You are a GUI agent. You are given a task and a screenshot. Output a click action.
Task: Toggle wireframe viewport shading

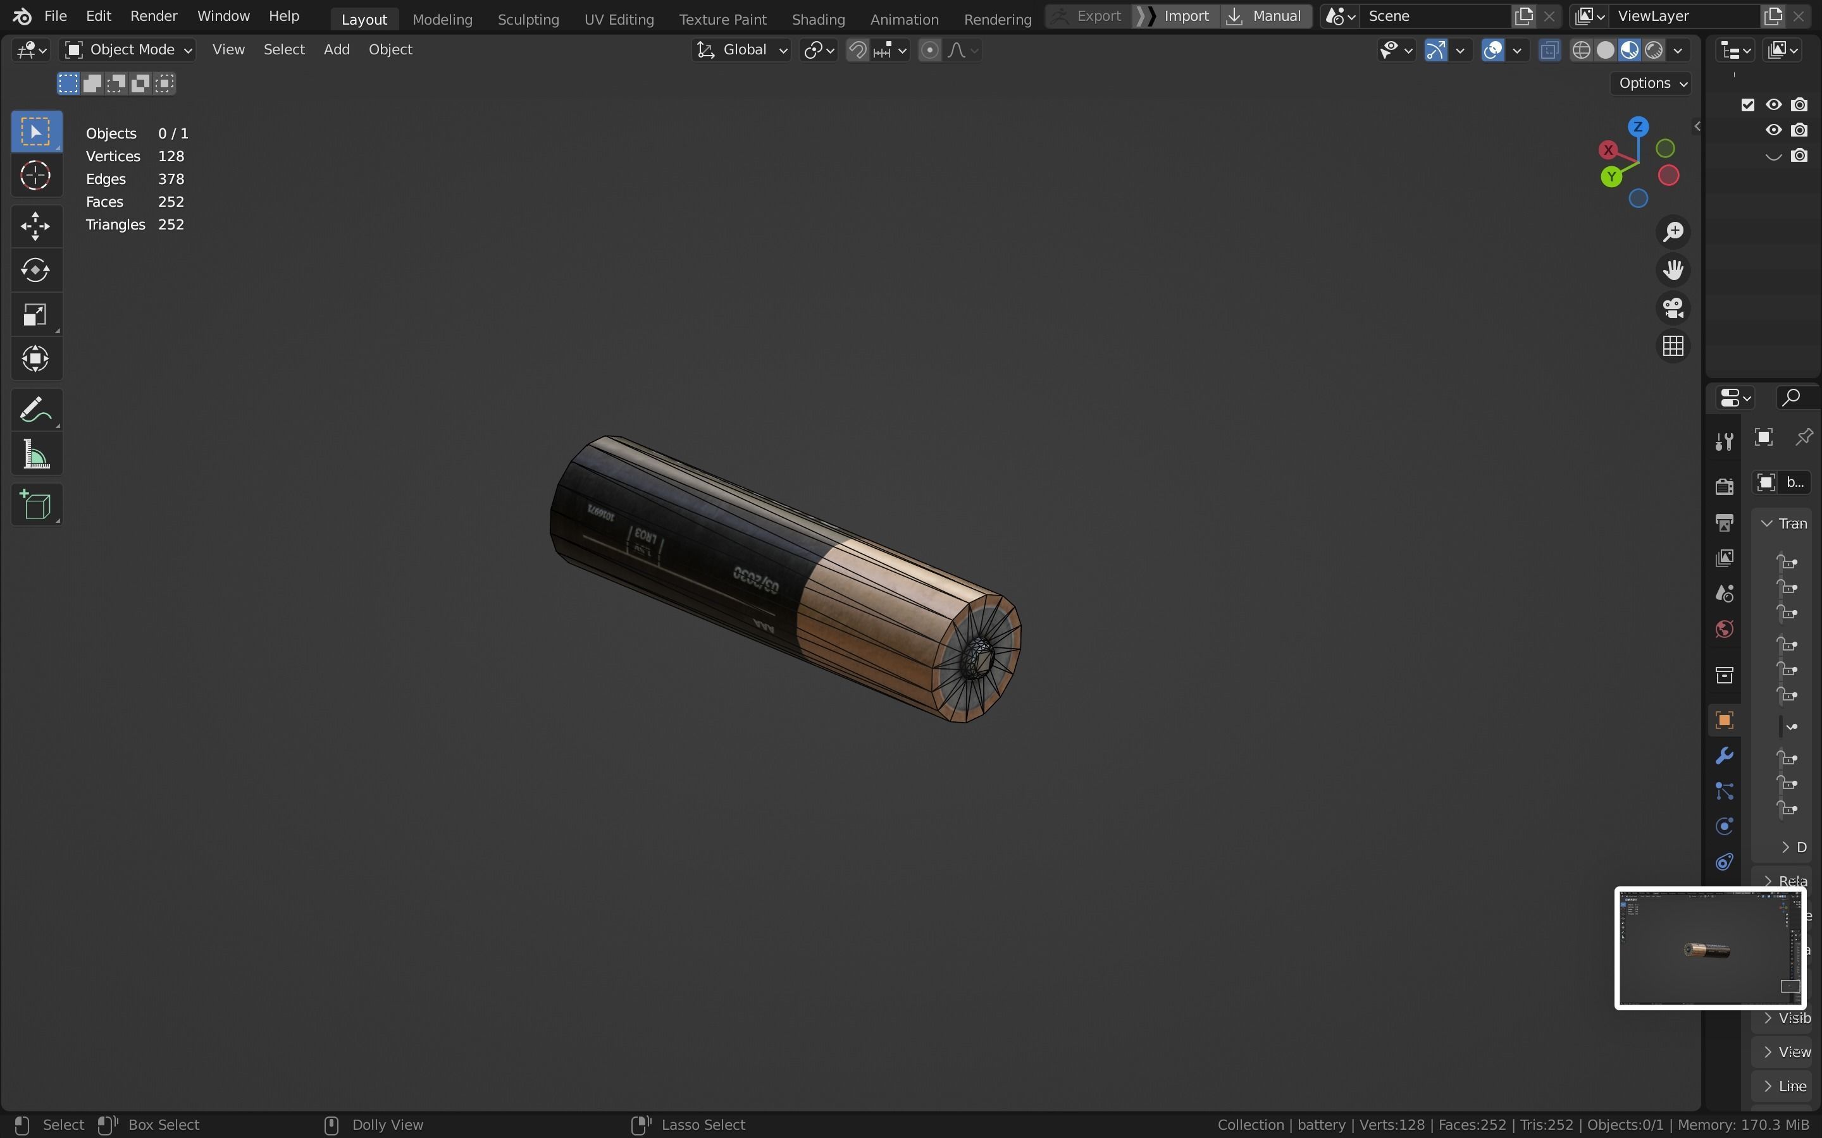coord(1581,51)
